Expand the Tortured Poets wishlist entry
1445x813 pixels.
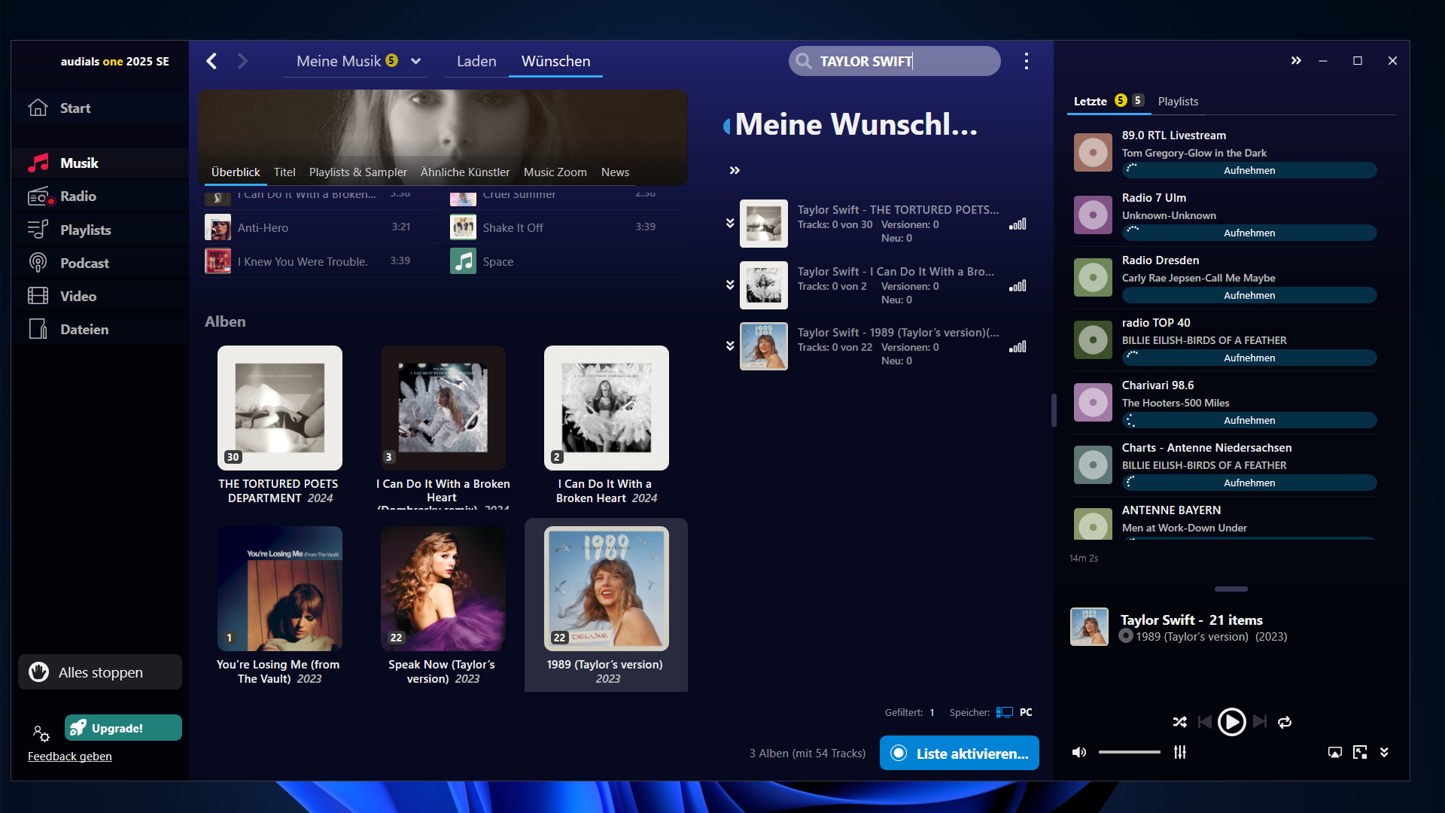click(x=729, y=224)
